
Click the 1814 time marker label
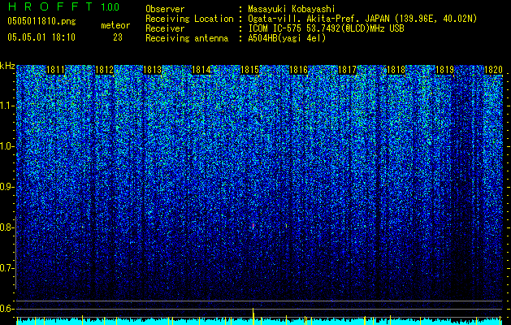click(x=201, y=70)
